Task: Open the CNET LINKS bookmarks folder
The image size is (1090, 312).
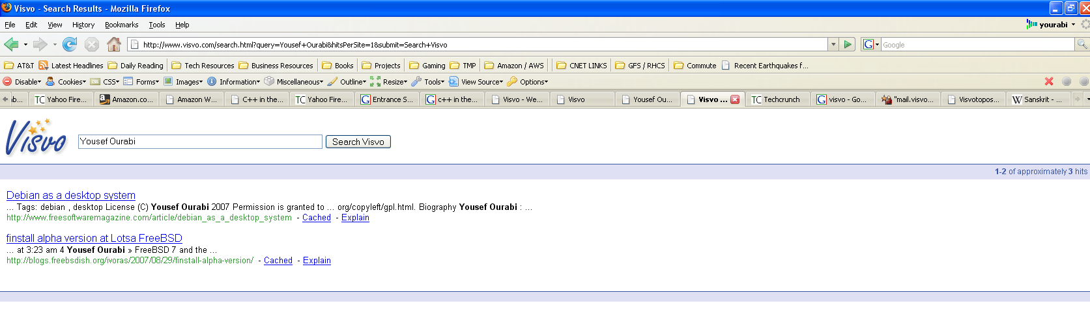Action: [x=582, y=66]
